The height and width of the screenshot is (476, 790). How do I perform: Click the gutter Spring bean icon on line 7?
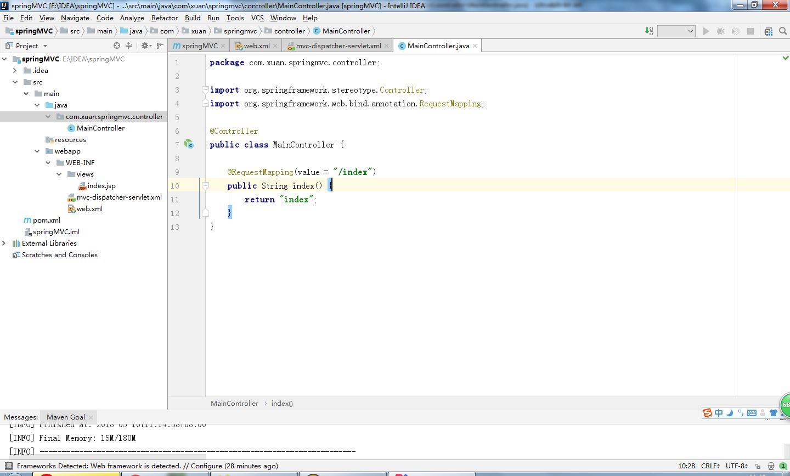(189, 144)
